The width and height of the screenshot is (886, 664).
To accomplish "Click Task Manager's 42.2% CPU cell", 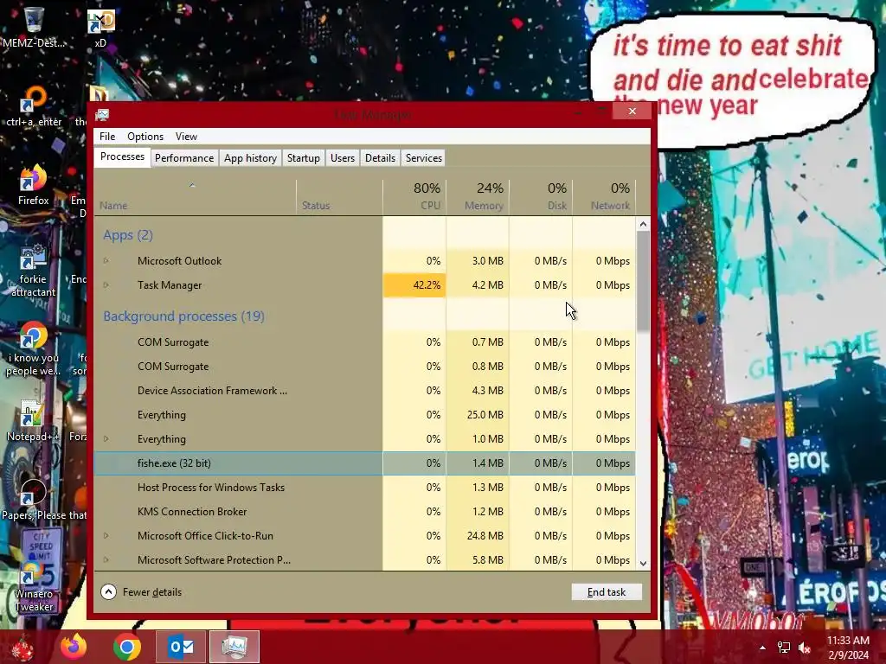I will [414, 285].
